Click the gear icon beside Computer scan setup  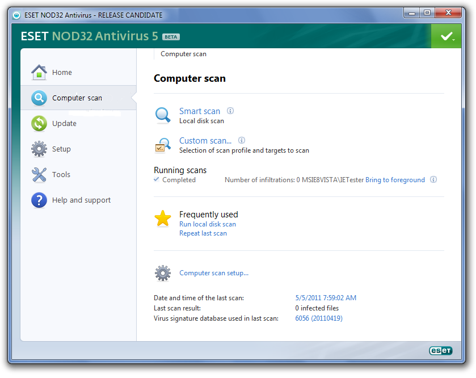[163, 273]
